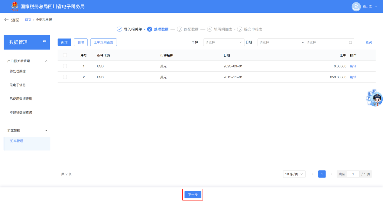Image resolution: width=383 pixels, height=202 pixels.
Task: Check the row 1 USD 2023-03-01 checkbox
Action: [x=65, y=66]
